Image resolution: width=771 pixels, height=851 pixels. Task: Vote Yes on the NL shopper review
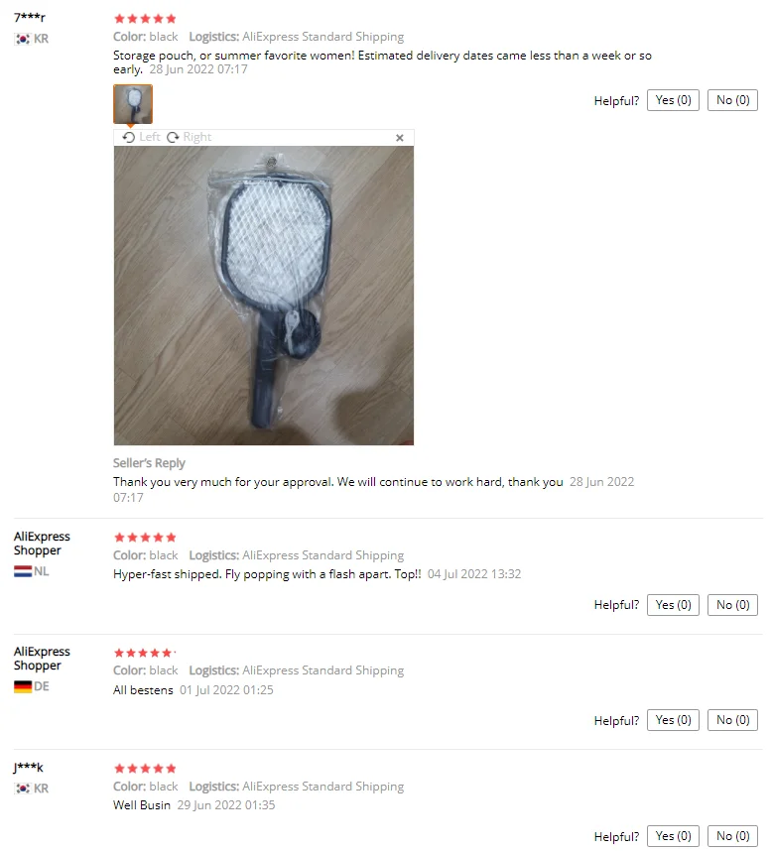[x=673, y=605]
